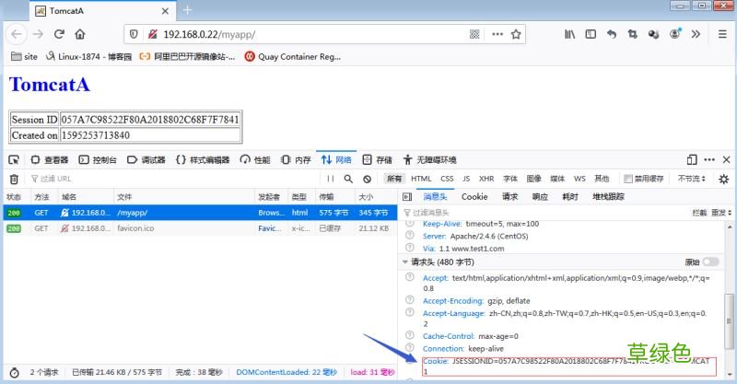Viewport: 737px width, 384px height.
Task: Open Quay Container Reg... bookmark
Action: click(x=293, y=57)
